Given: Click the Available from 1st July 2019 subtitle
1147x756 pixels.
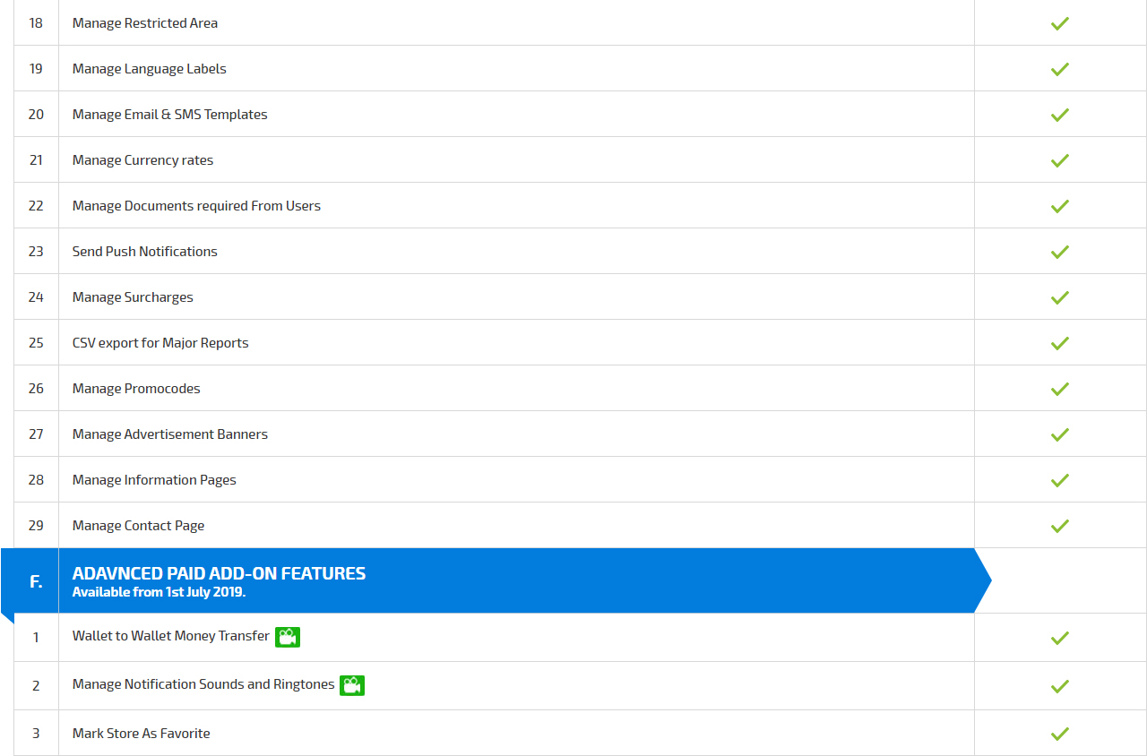Looking at the screenshot, I should click(x=159, y=592).
